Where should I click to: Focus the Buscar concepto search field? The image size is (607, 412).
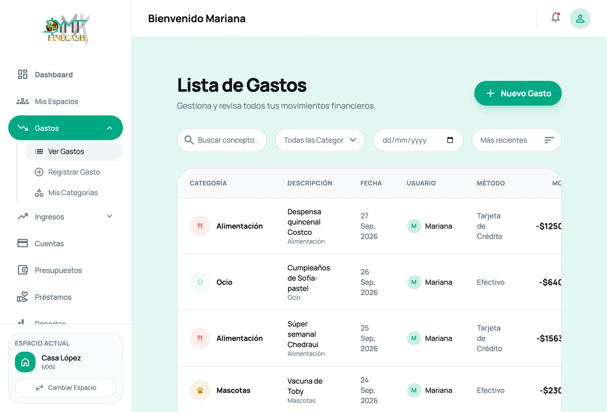click(x=222, y=140)
